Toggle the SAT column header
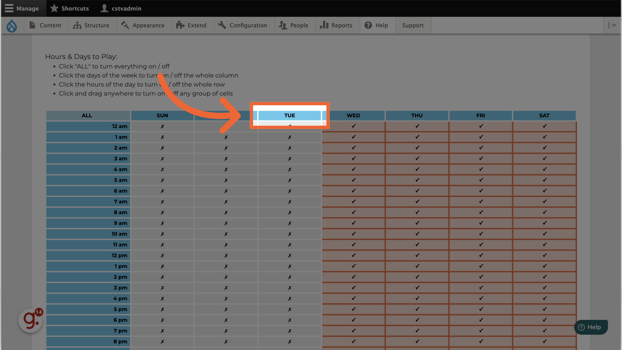 (x=544, y=115)
